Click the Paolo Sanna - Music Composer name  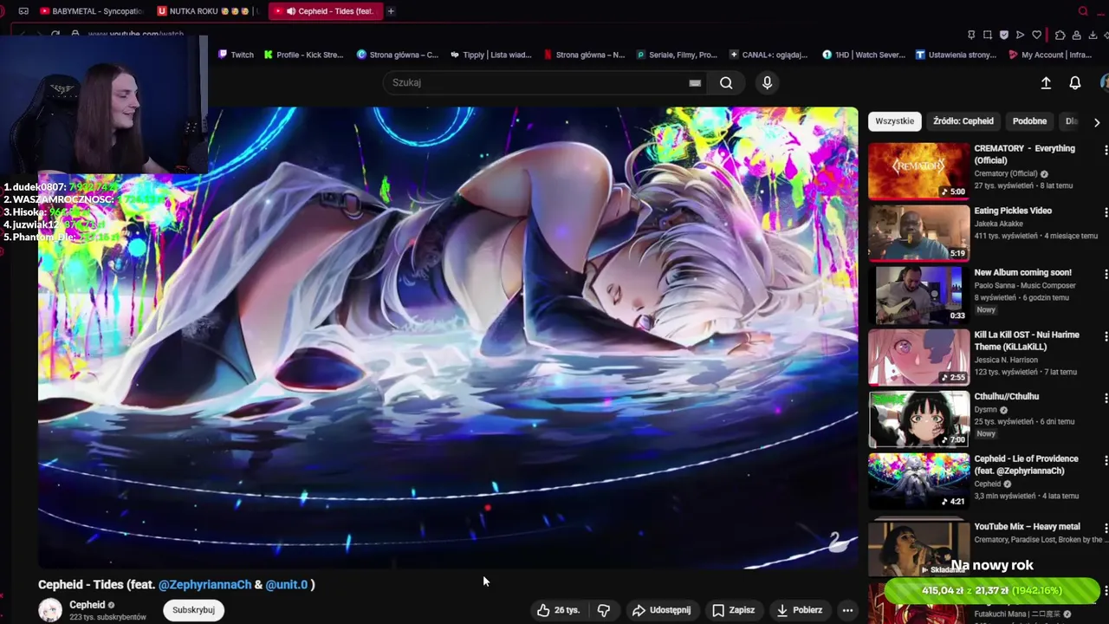point(1025,285)
